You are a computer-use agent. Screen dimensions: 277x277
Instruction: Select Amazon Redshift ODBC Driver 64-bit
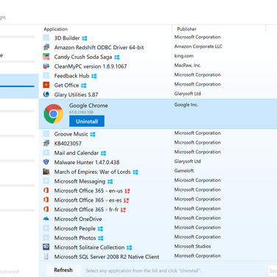coord(99,47)
